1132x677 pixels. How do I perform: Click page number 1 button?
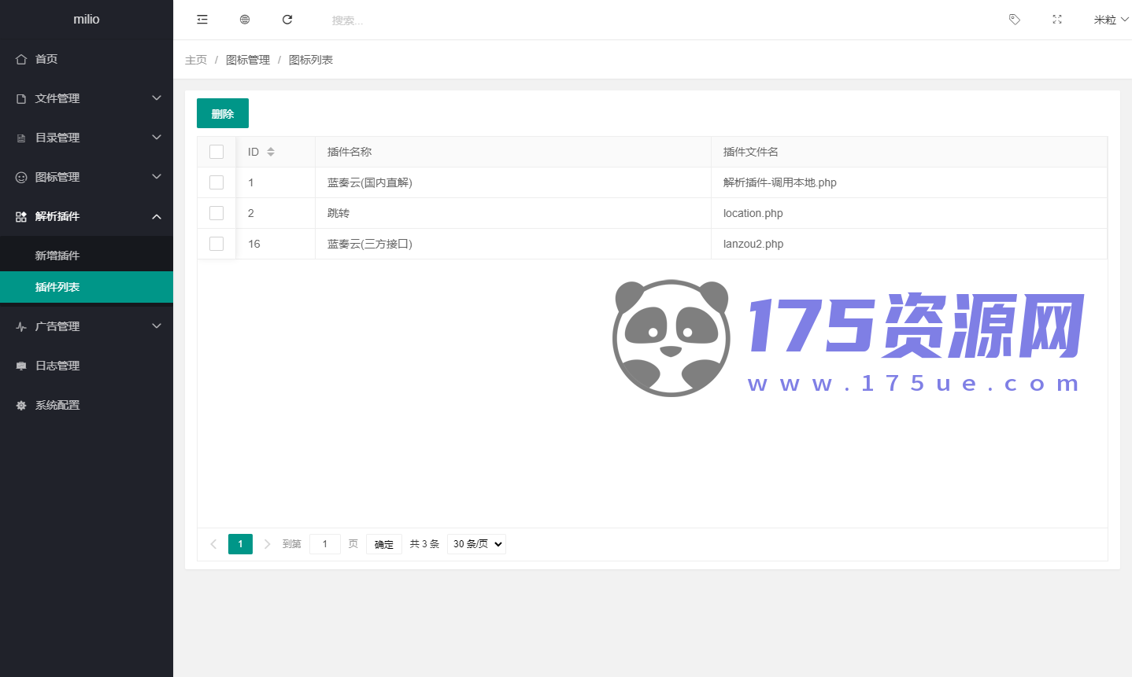click(240, 544)
